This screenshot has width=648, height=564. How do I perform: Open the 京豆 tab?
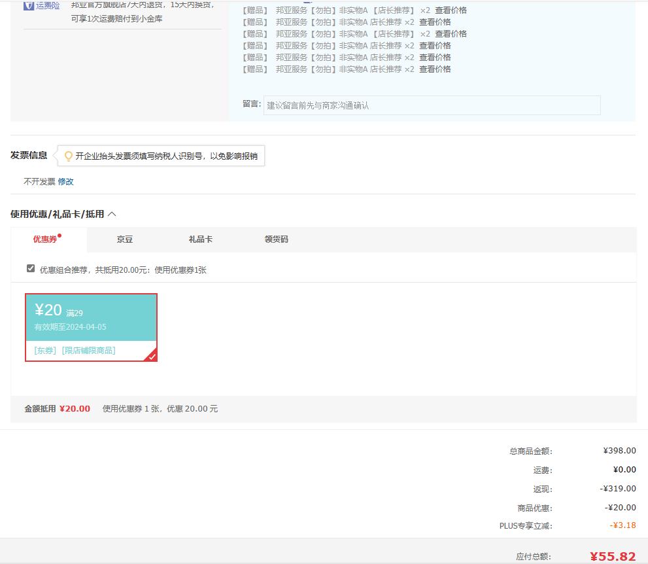coord(124,239)
